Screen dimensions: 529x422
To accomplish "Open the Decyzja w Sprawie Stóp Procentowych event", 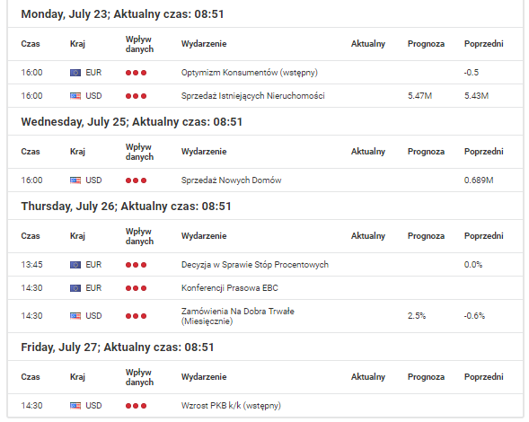I will (255, 265).
